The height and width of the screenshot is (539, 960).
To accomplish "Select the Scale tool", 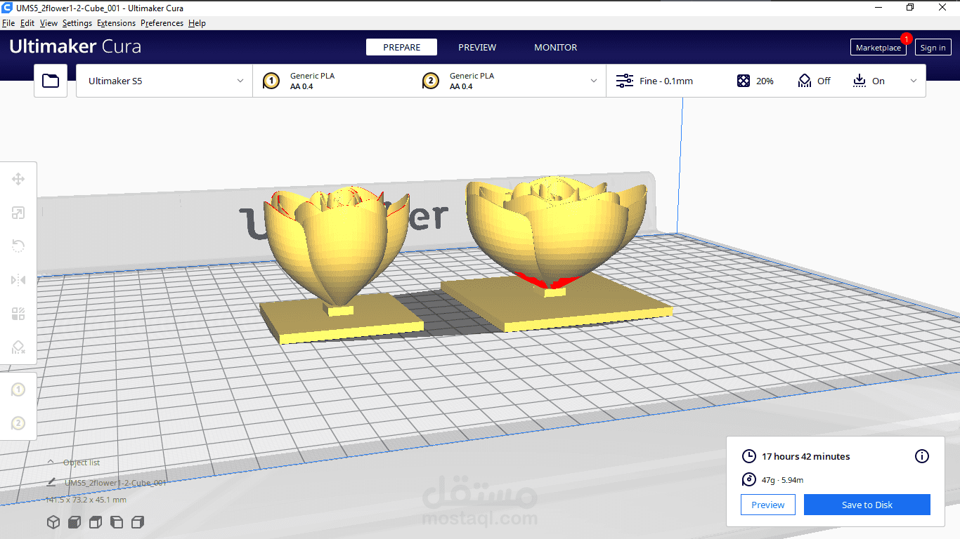I will (x=18, y=213).
